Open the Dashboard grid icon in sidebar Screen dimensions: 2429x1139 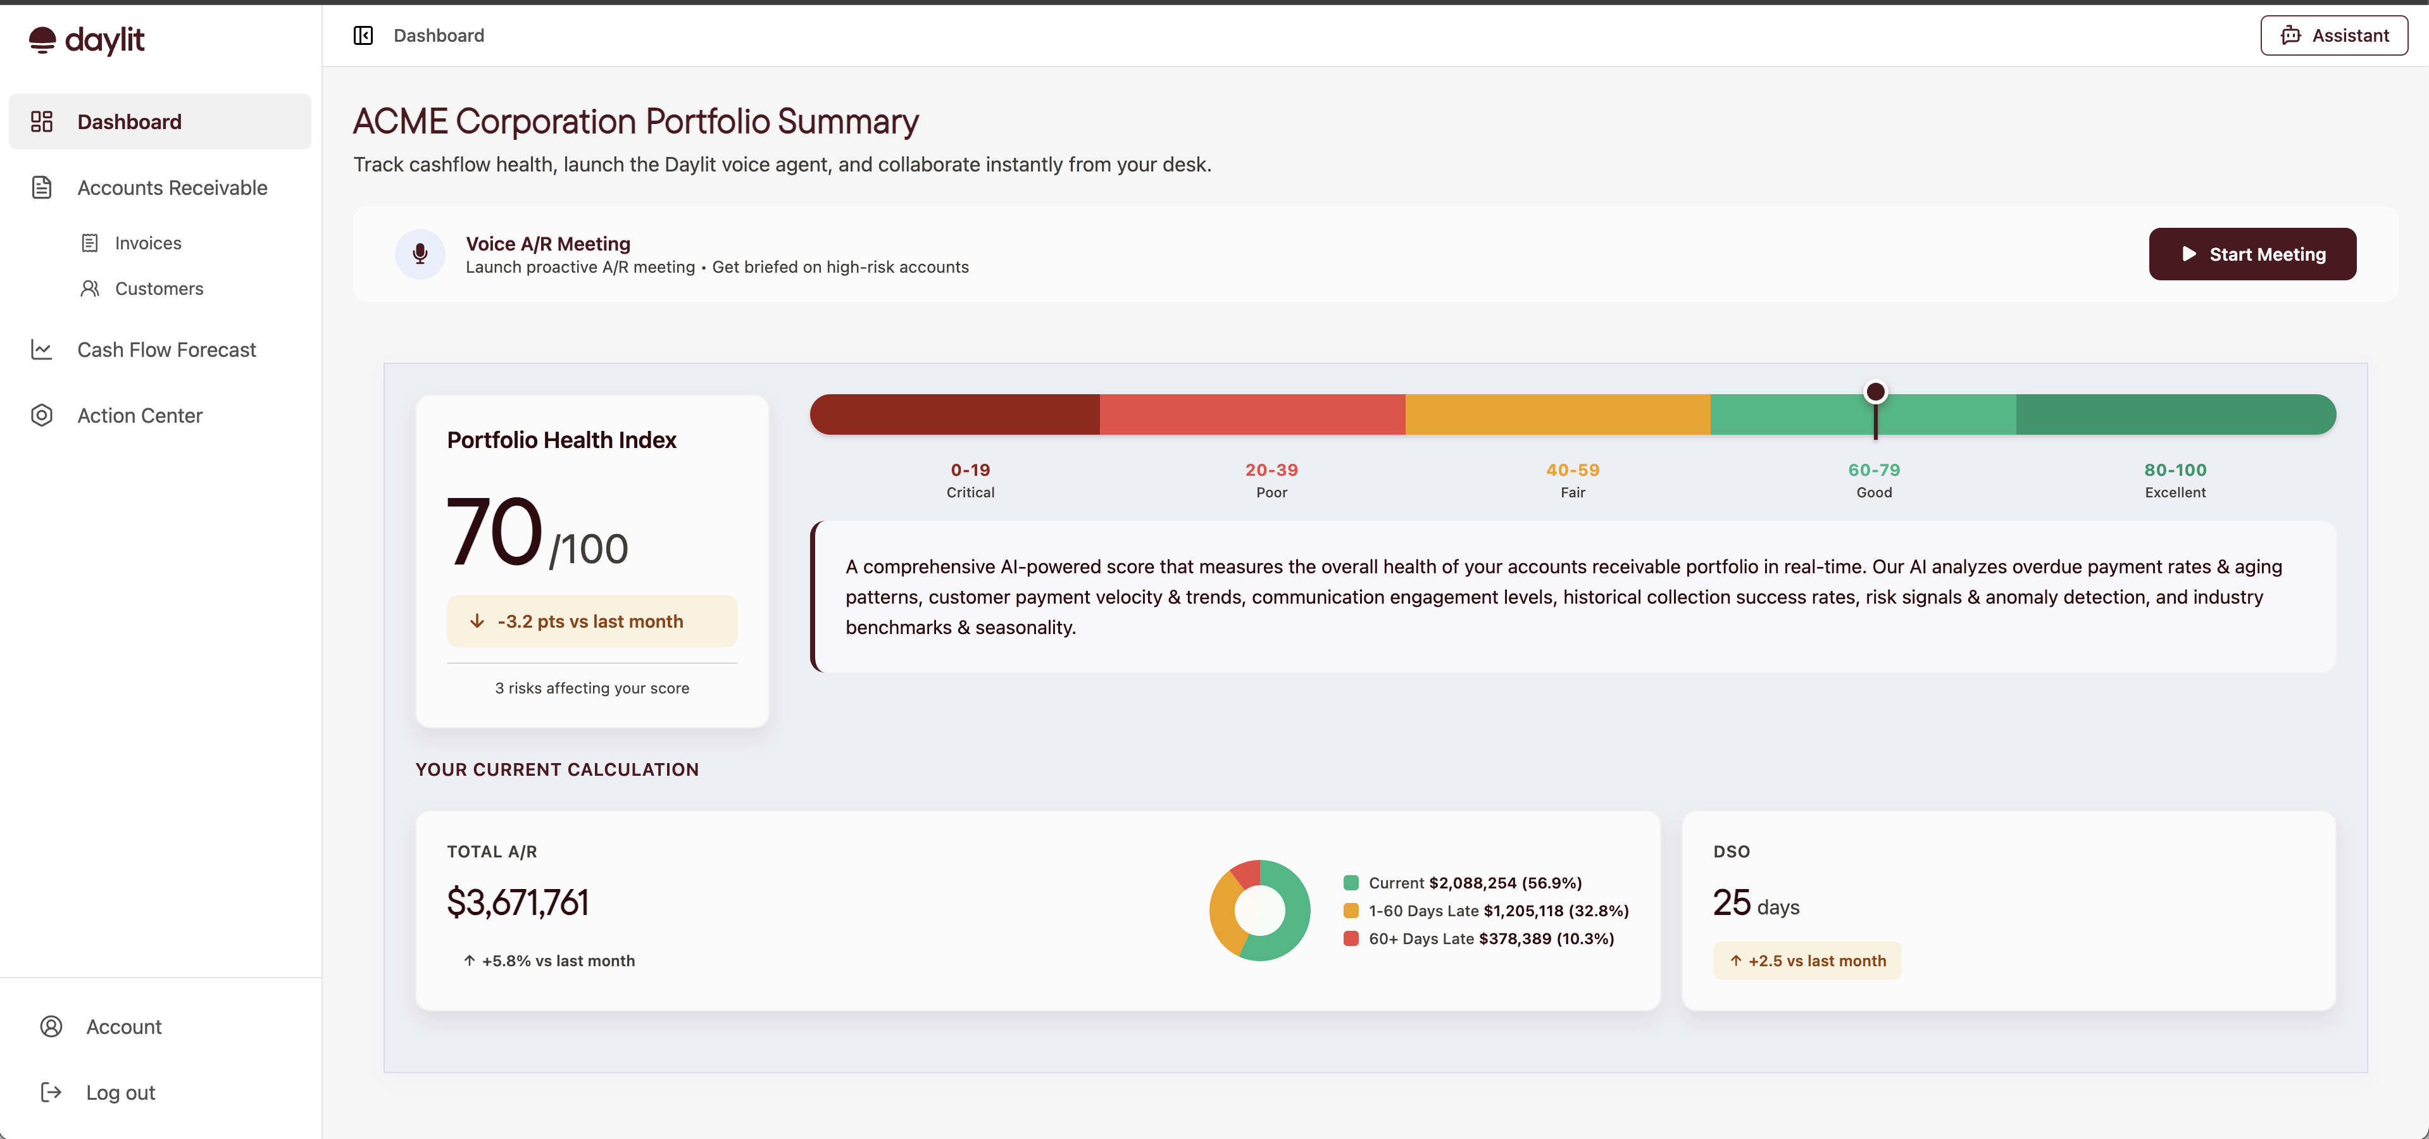42,121
